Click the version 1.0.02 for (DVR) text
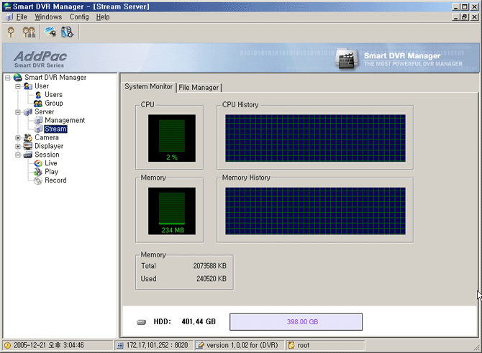Image resolution: width=482 pixels, height=353 pixels. coord(242,345)
